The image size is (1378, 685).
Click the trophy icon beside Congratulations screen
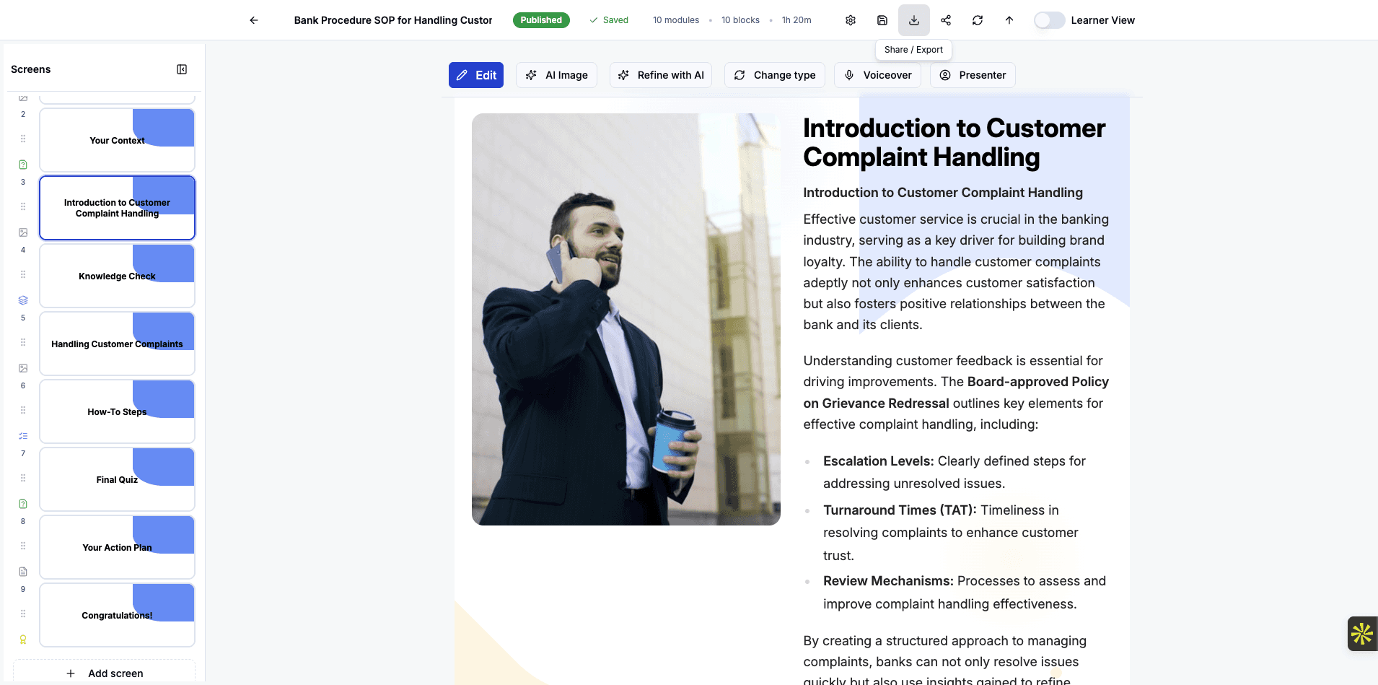22,639
